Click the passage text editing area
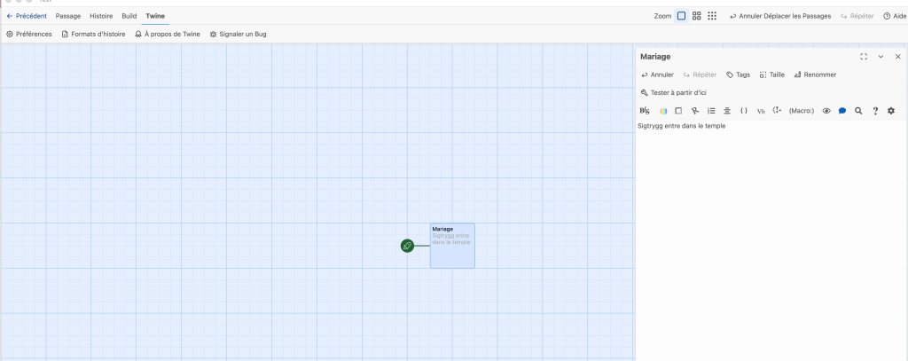908x361 pixels. coord(770,231)
